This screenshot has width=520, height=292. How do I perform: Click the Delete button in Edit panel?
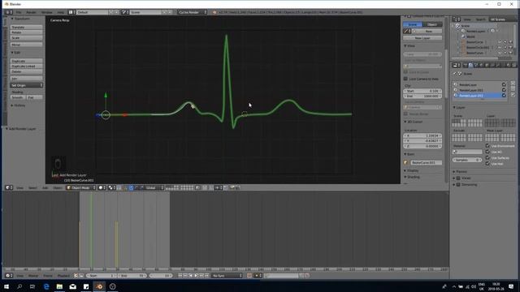click(x=26, y=71)
